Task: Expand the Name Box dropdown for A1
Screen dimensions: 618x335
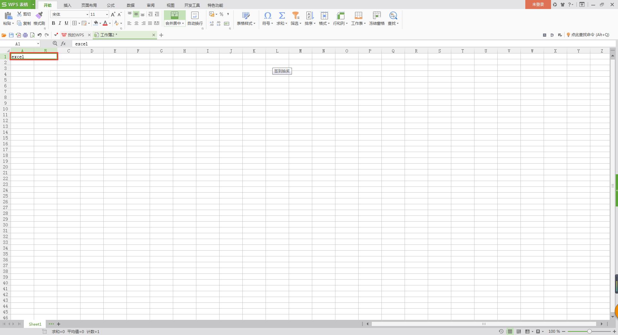Action: click(38, 44)
